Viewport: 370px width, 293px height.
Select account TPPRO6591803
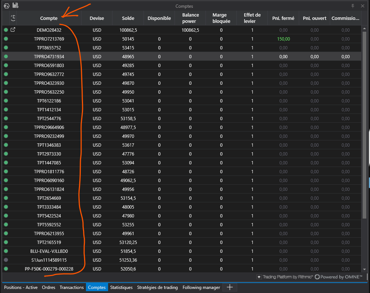[x=182, y=65]
